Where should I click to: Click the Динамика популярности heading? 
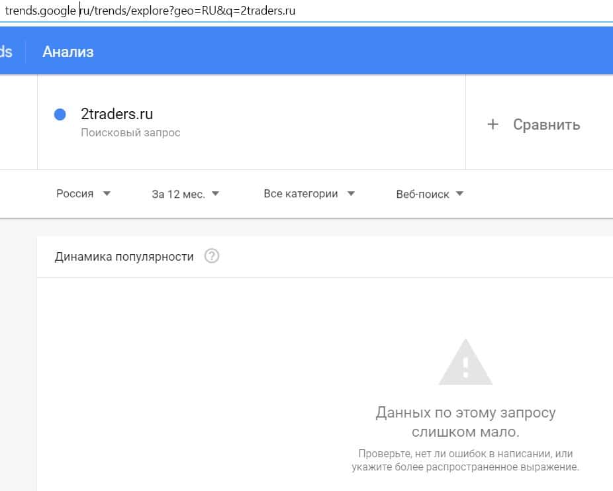pyautogui.click(x=124, y=257)
